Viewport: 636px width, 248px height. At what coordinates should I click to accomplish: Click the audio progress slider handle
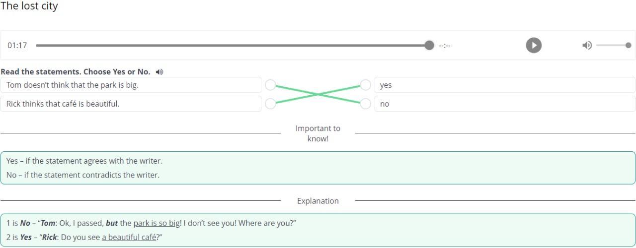pyautogui.click(x=429, y=45)
